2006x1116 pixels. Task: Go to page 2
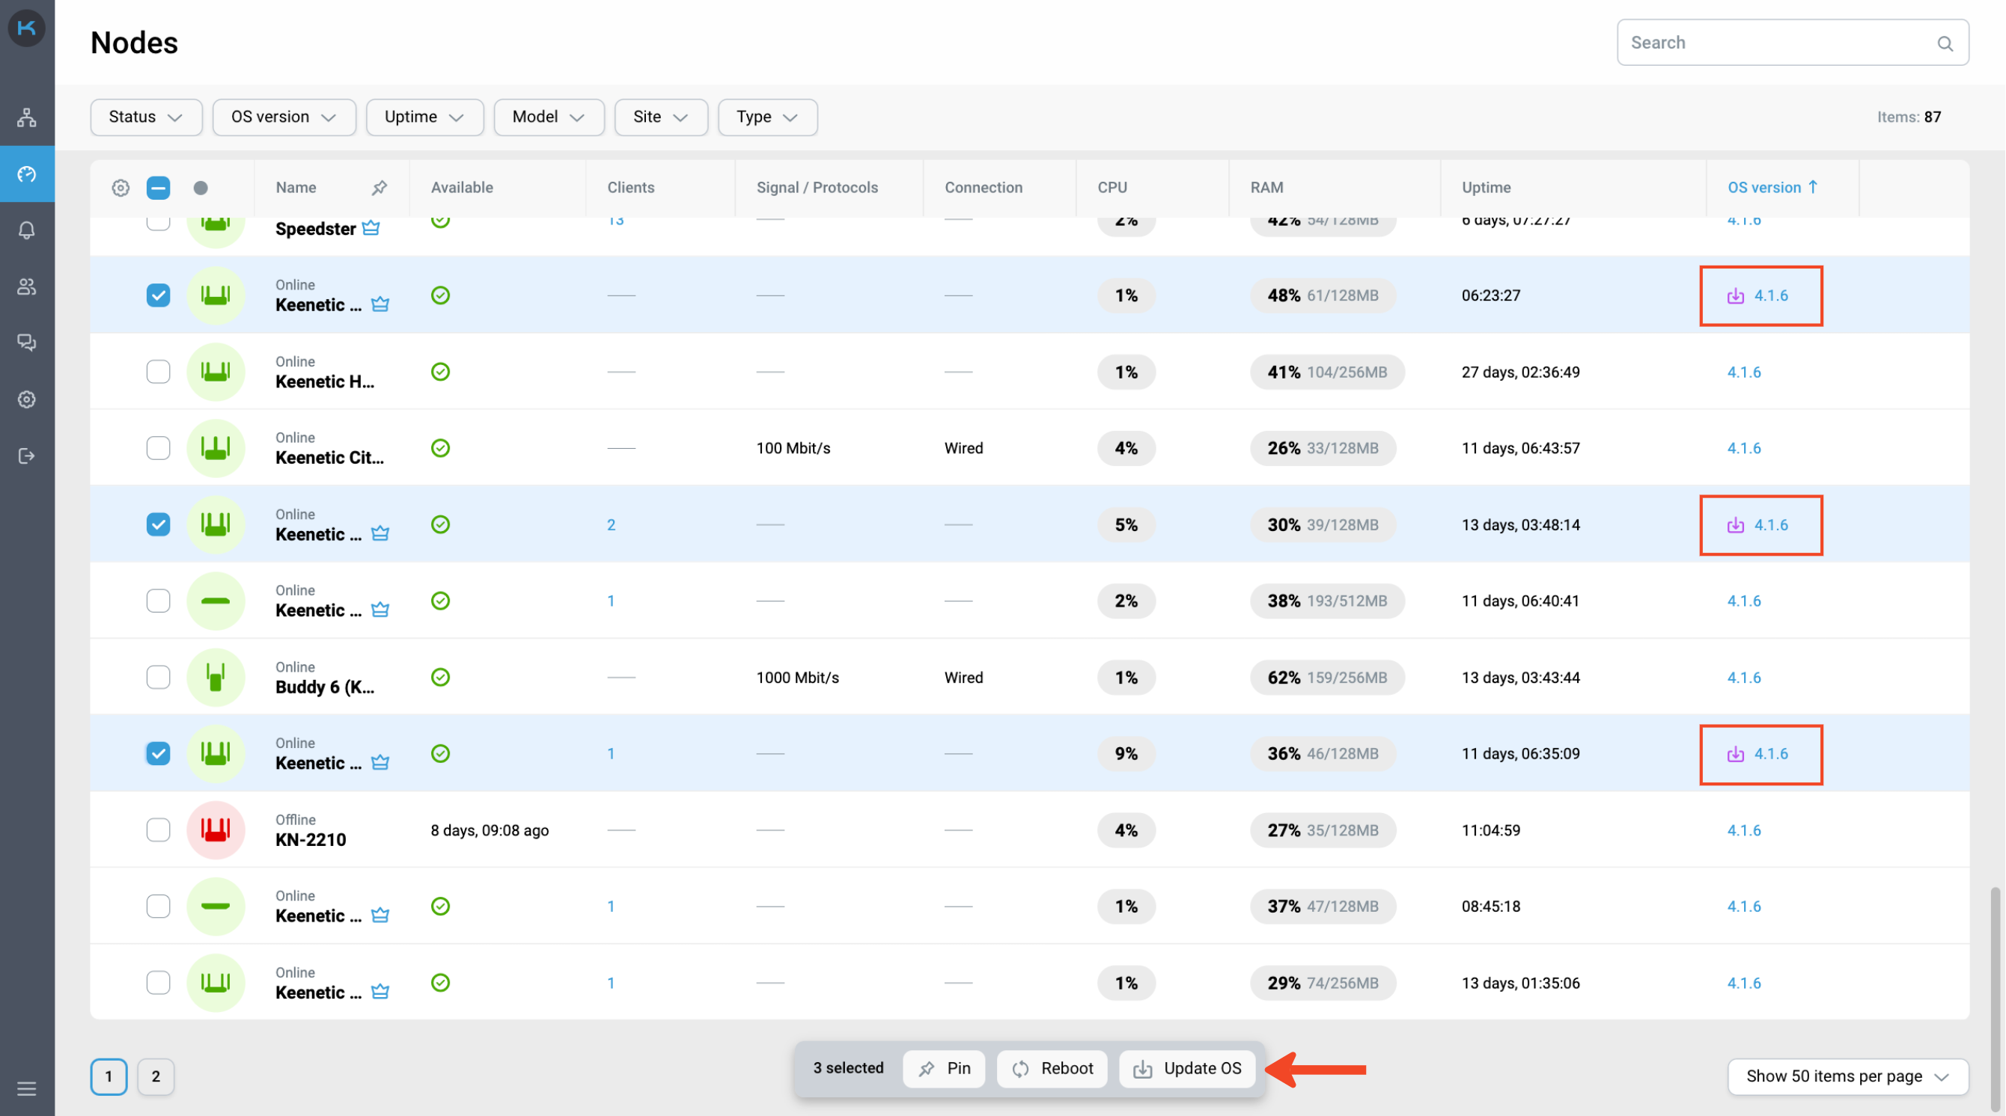156,1076
